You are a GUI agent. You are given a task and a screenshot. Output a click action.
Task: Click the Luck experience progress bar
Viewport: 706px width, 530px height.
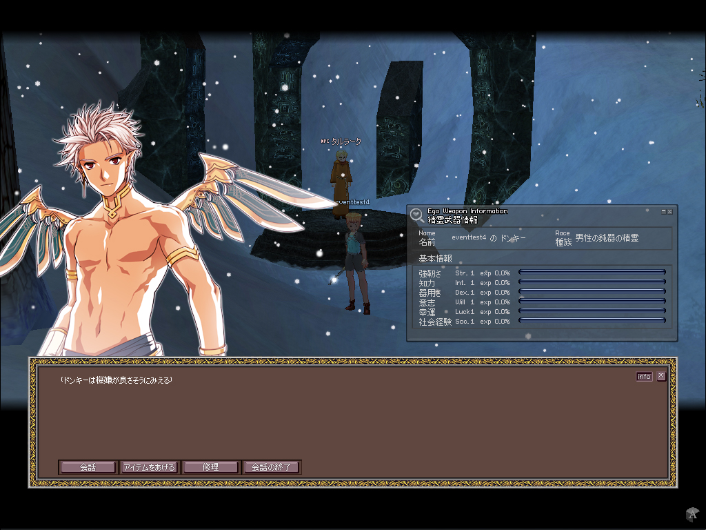click(x=592, y=311)
